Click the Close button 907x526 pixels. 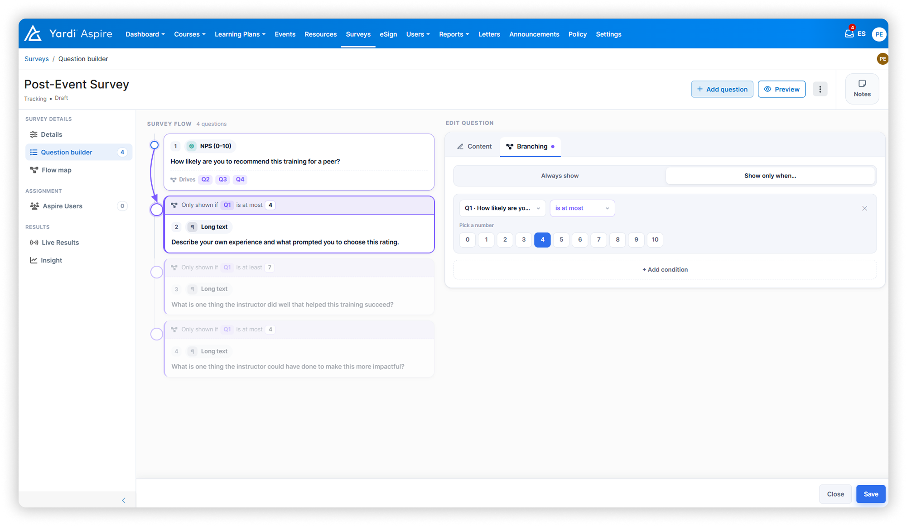(835, 494)
